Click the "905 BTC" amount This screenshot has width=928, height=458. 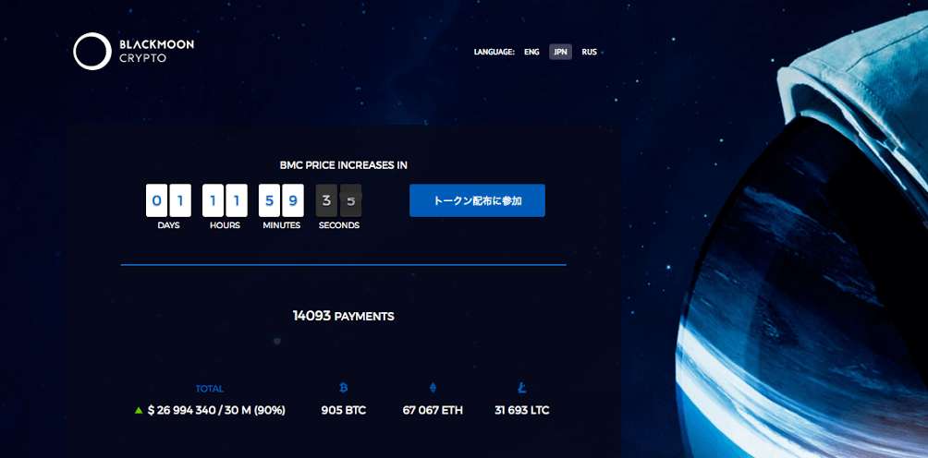tap(343, 410)
